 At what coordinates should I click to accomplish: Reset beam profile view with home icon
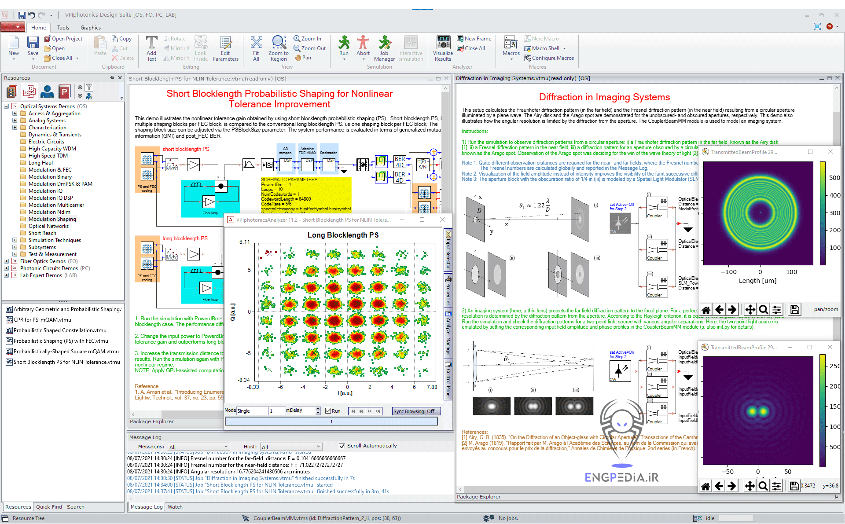(706, 309)
